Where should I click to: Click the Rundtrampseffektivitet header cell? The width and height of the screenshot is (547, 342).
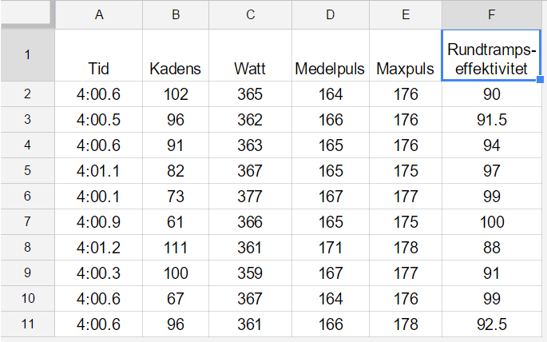(492, 55)
